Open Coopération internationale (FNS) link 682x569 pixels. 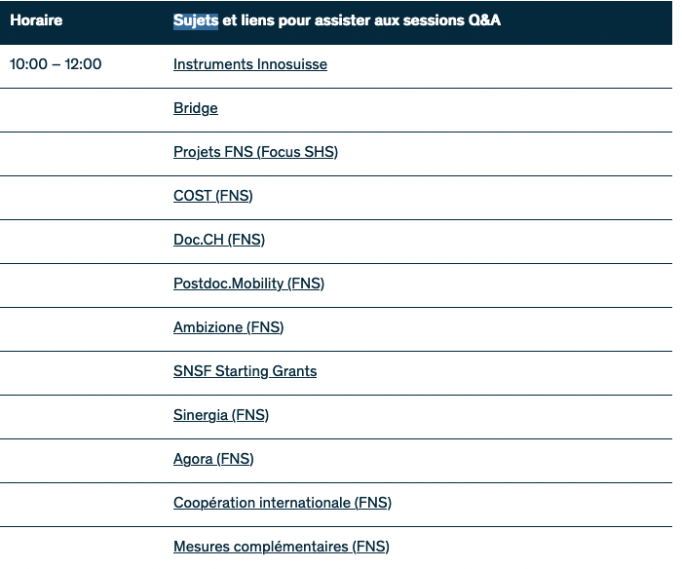pos(283,503)
